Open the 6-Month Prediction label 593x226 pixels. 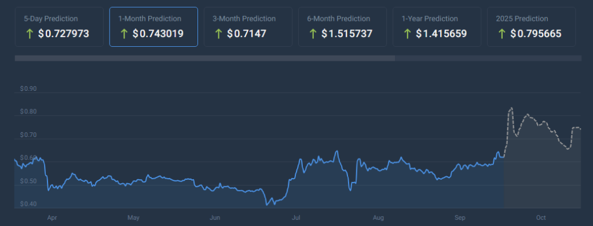339,18
